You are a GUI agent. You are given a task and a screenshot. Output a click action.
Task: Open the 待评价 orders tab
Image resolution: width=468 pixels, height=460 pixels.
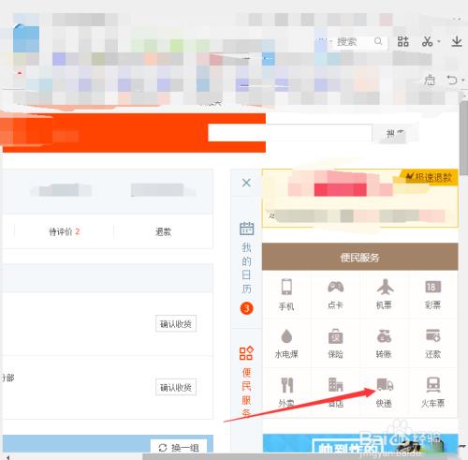click(x=65, y=231)
